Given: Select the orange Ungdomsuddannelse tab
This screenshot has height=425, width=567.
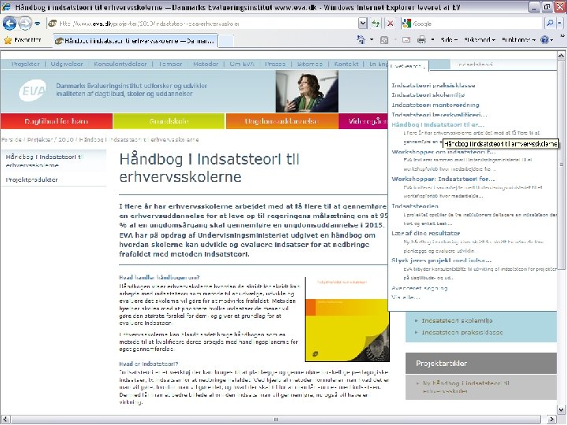Looking at the screenshot, I should (x=282, y=121).
